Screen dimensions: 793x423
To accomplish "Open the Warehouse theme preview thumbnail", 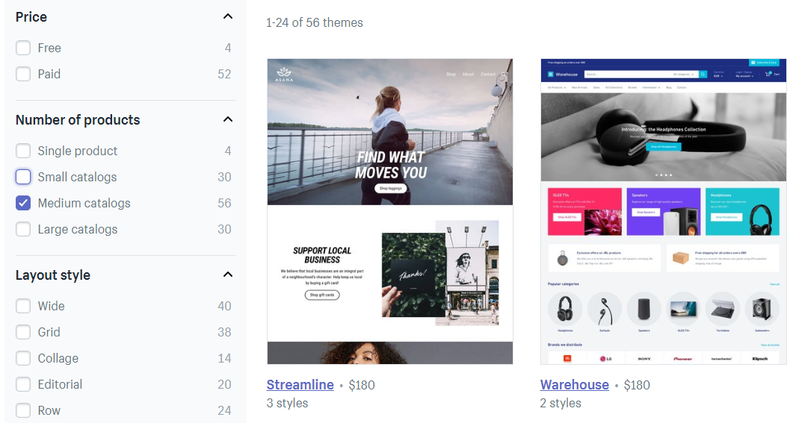I will (664, 212).
